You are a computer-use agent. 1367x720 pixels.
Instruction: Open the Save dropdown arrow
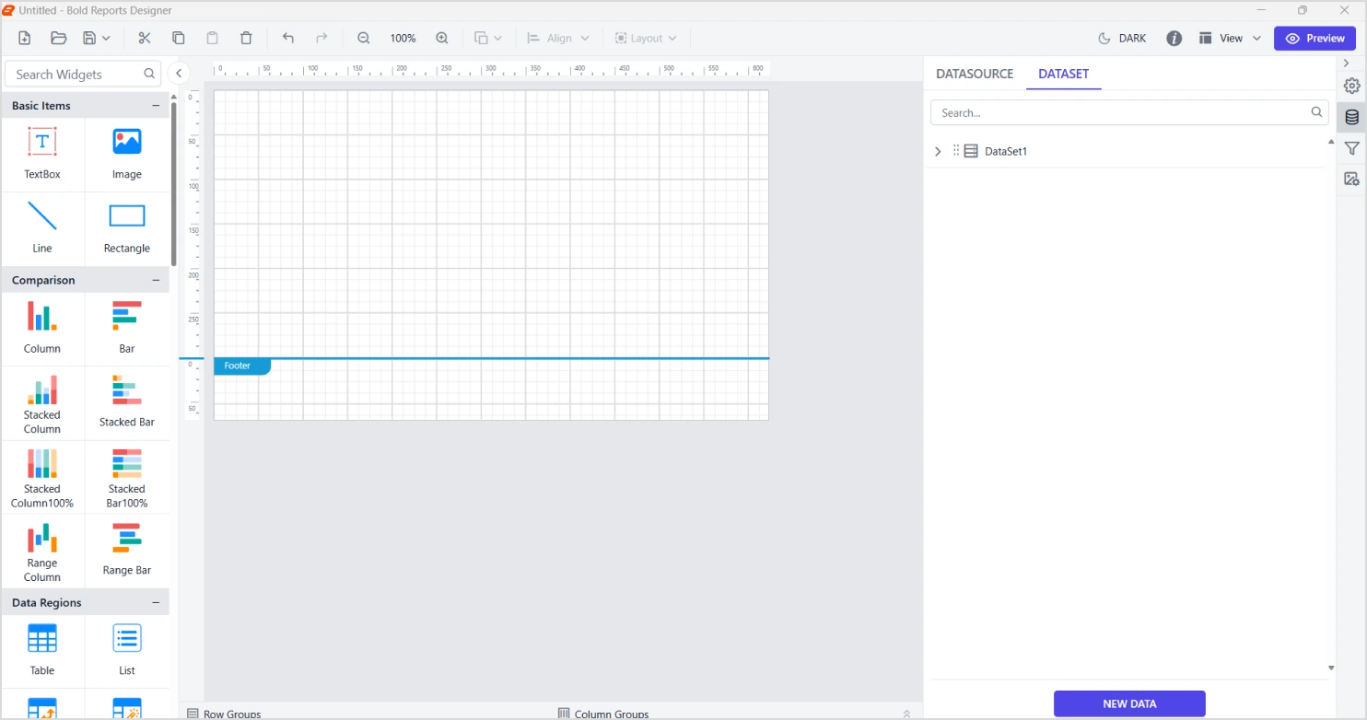(x=106, y=38)
